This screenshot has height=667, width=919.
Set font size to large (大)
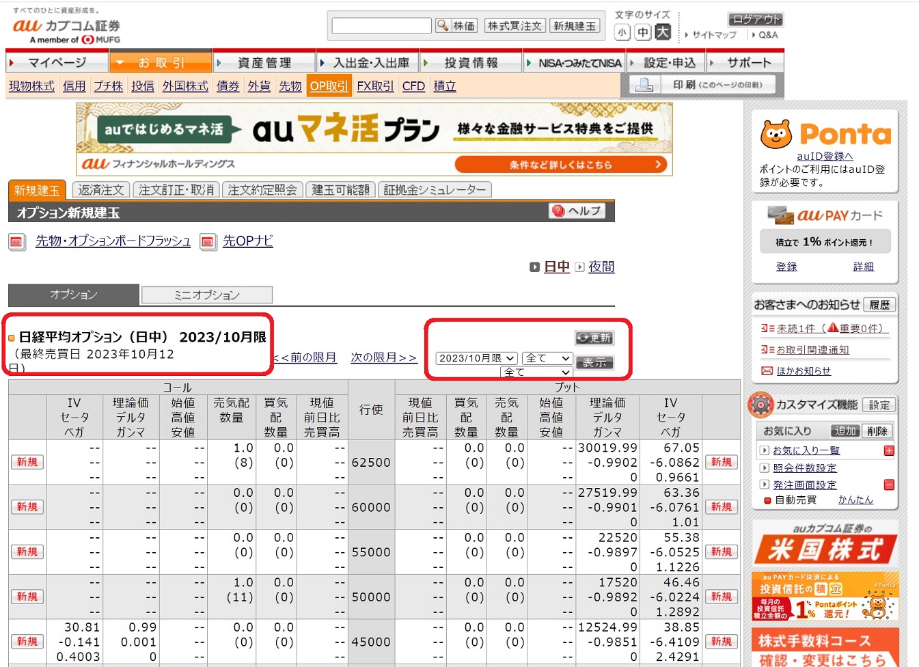coord(663,32)
